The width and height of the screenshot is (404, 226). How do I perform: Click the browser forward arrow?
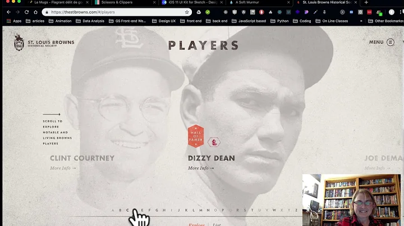pos(17,12)
